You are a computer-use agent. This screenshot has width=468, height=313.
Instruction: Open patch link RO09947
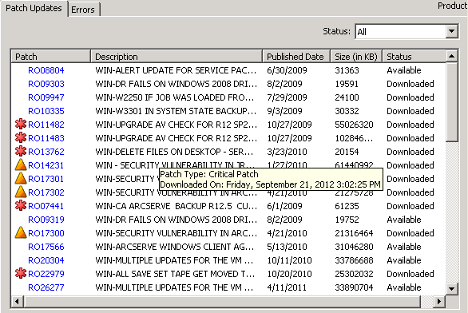(46, 97)
